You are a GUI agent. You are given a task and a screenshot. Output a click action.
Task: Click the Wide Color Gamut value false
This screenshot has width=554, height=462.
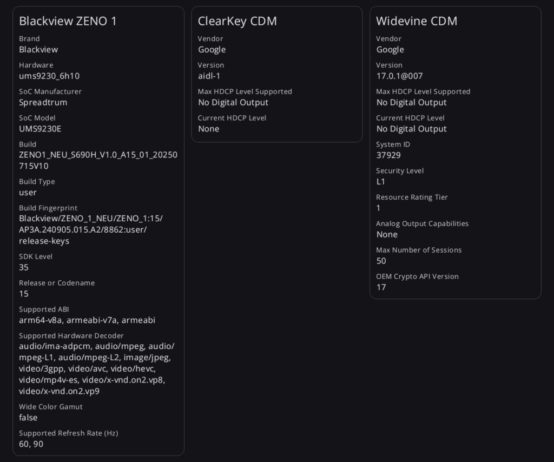pos(28,418)
